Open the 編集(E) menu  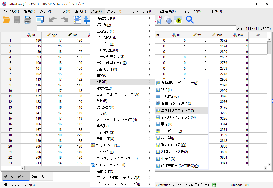pyautogui.click(x=30, y=11)
